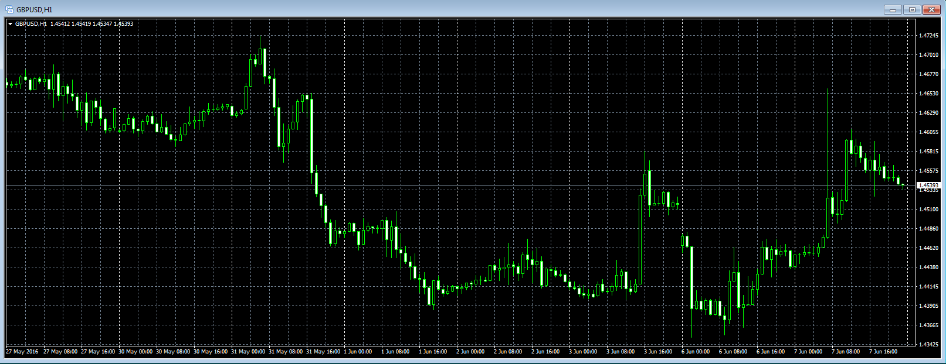
Task: Click the 1.43665 price scale label
Action: [929, 325]
